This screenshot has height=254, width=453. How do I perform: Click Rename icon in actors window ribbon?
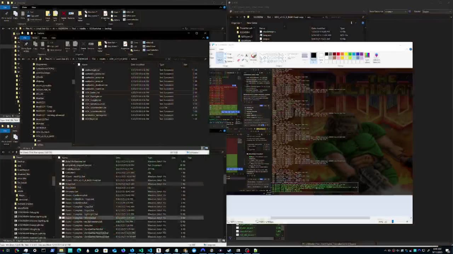point(91,45)
